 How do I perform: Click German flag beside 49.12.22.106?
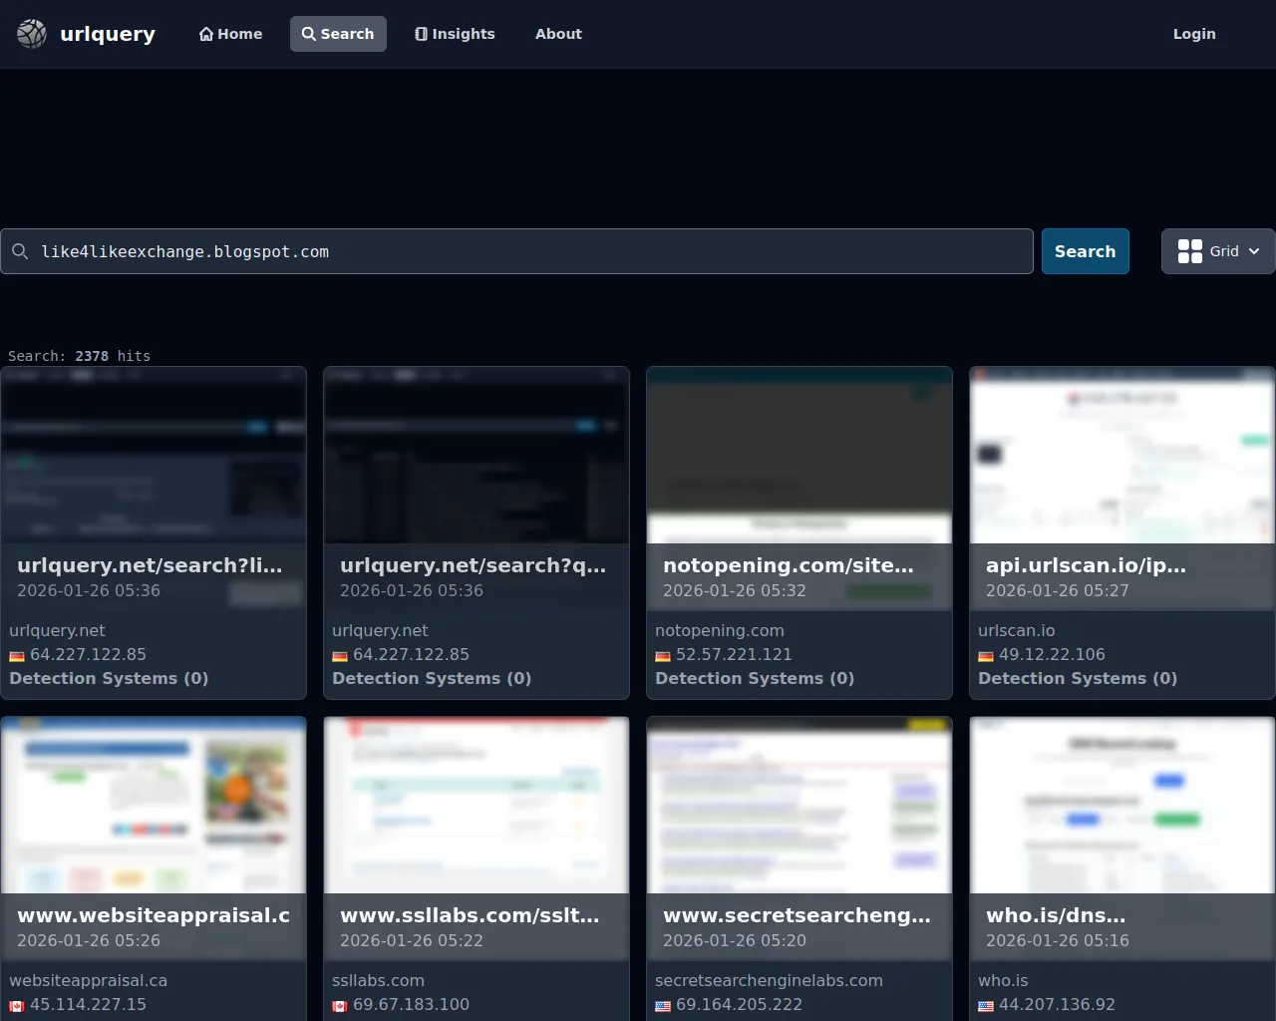(986, 656)
